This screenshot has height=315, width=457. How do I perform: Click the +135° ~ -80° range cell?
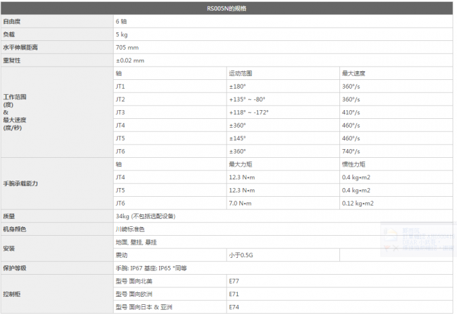click(x=248, y=99)
